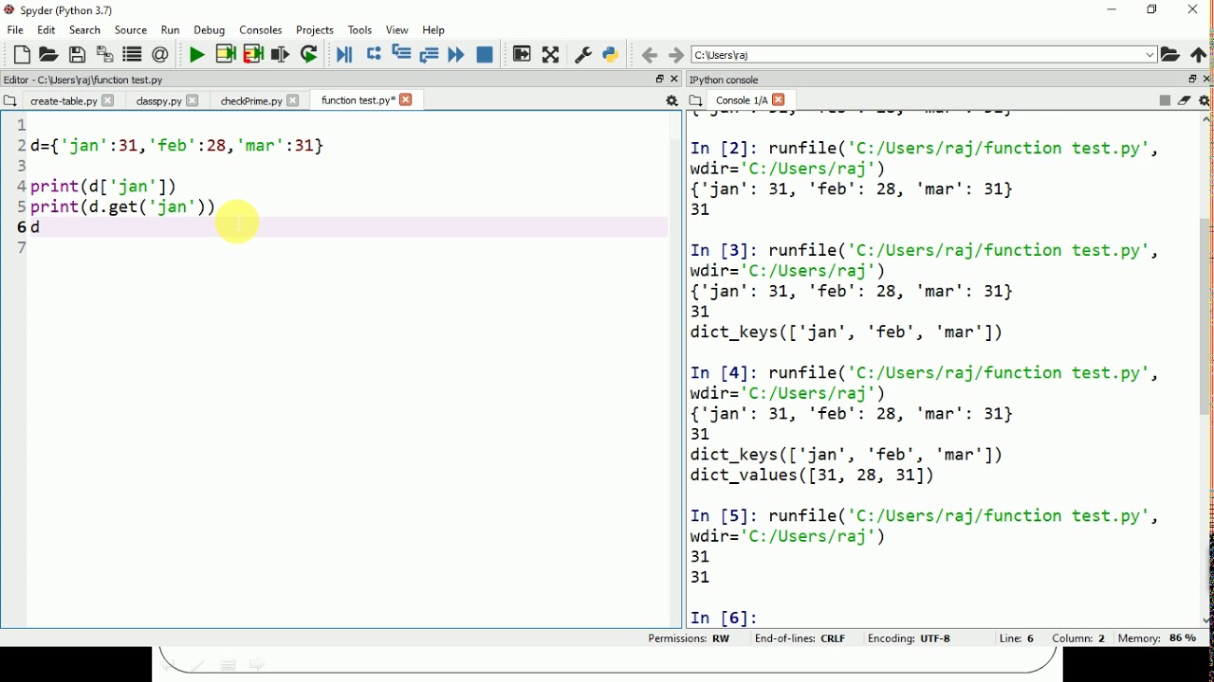Open the Edit menu
Viewport: 1214px width, 682px height.
click(46, 30)
